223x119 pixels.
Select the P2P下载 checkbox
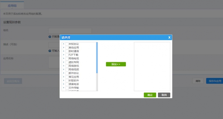pos(67,55)
